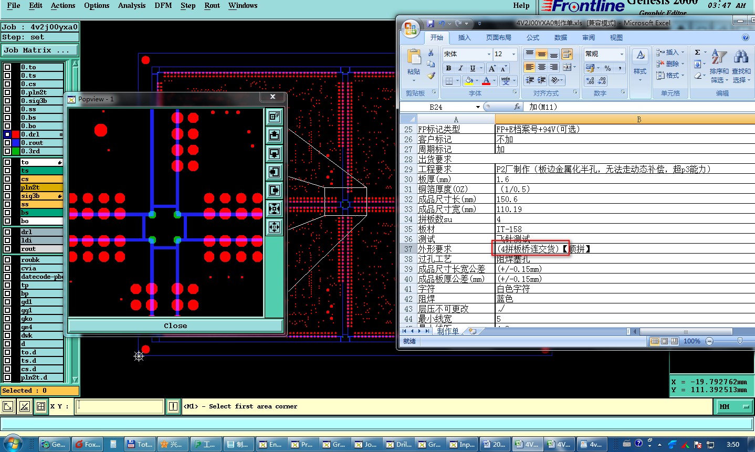755x452 pixels.
Task: Click Excel's Bold formatting icon
Action: coord(448,68)
